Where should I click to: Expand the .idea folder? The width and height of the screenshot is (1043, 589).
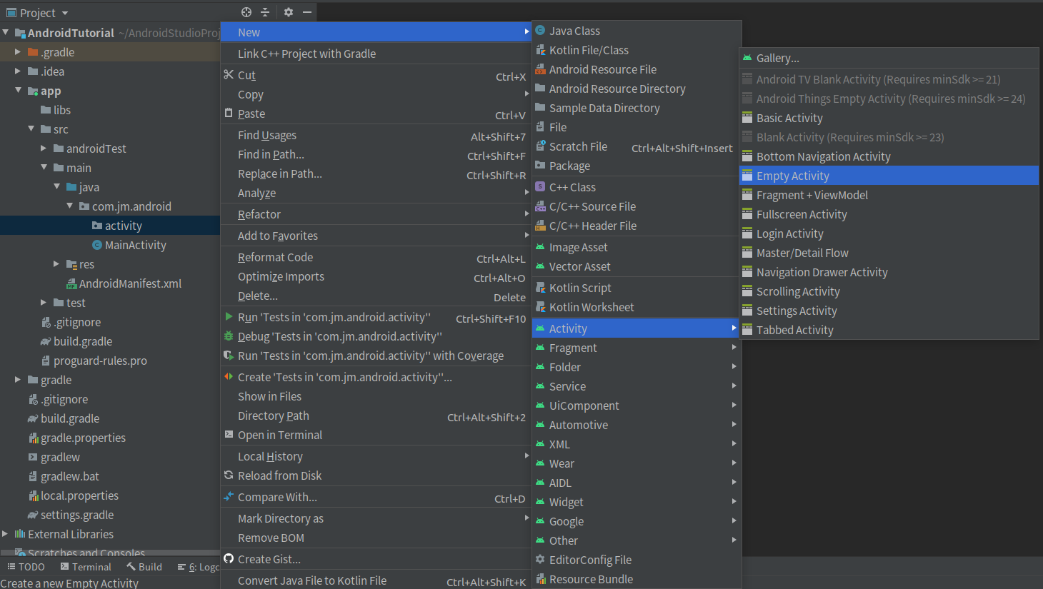pos(18,71)
